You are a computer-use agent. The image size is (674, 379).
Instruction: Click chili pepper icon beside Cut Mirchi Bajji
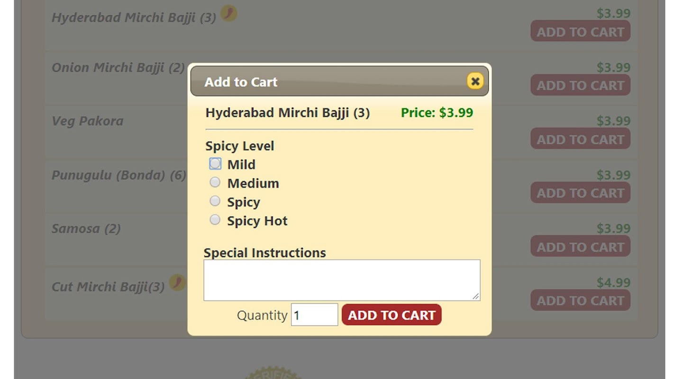pyautogui.click(x=177, y=282)
